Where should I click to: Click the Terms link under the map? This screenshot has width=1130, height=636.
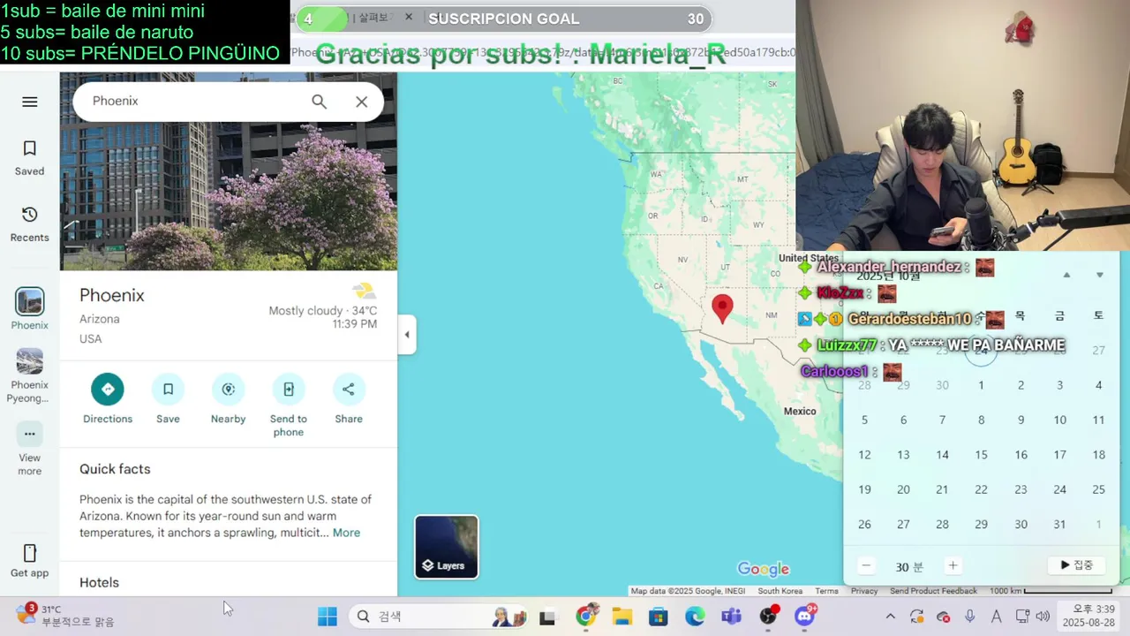(826, 591)
